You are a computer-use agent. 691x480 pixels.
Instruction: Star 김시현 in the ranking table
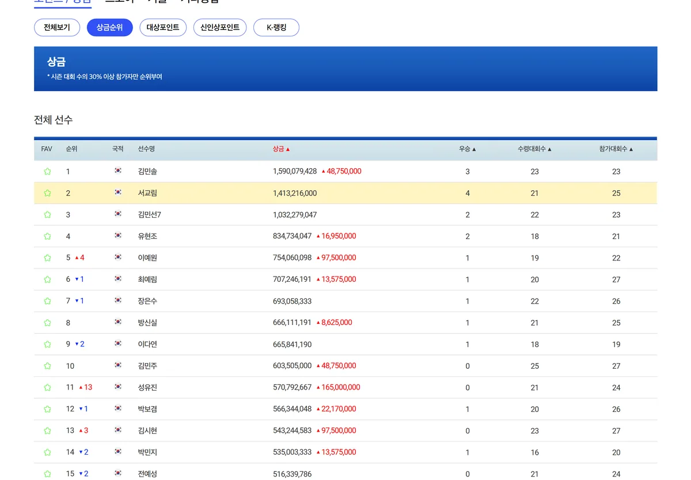coord(47,431)
